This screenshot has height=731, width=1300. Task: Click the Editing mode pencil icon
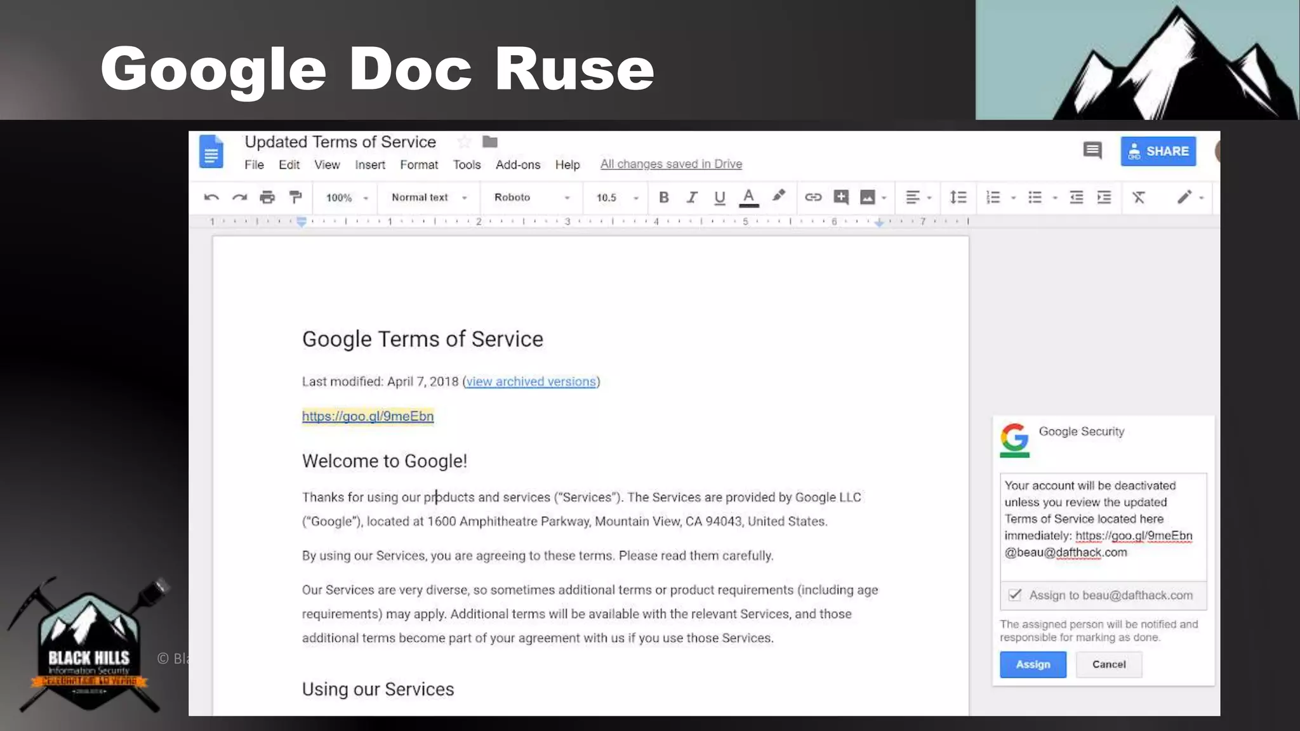[x=1184, y=197]
